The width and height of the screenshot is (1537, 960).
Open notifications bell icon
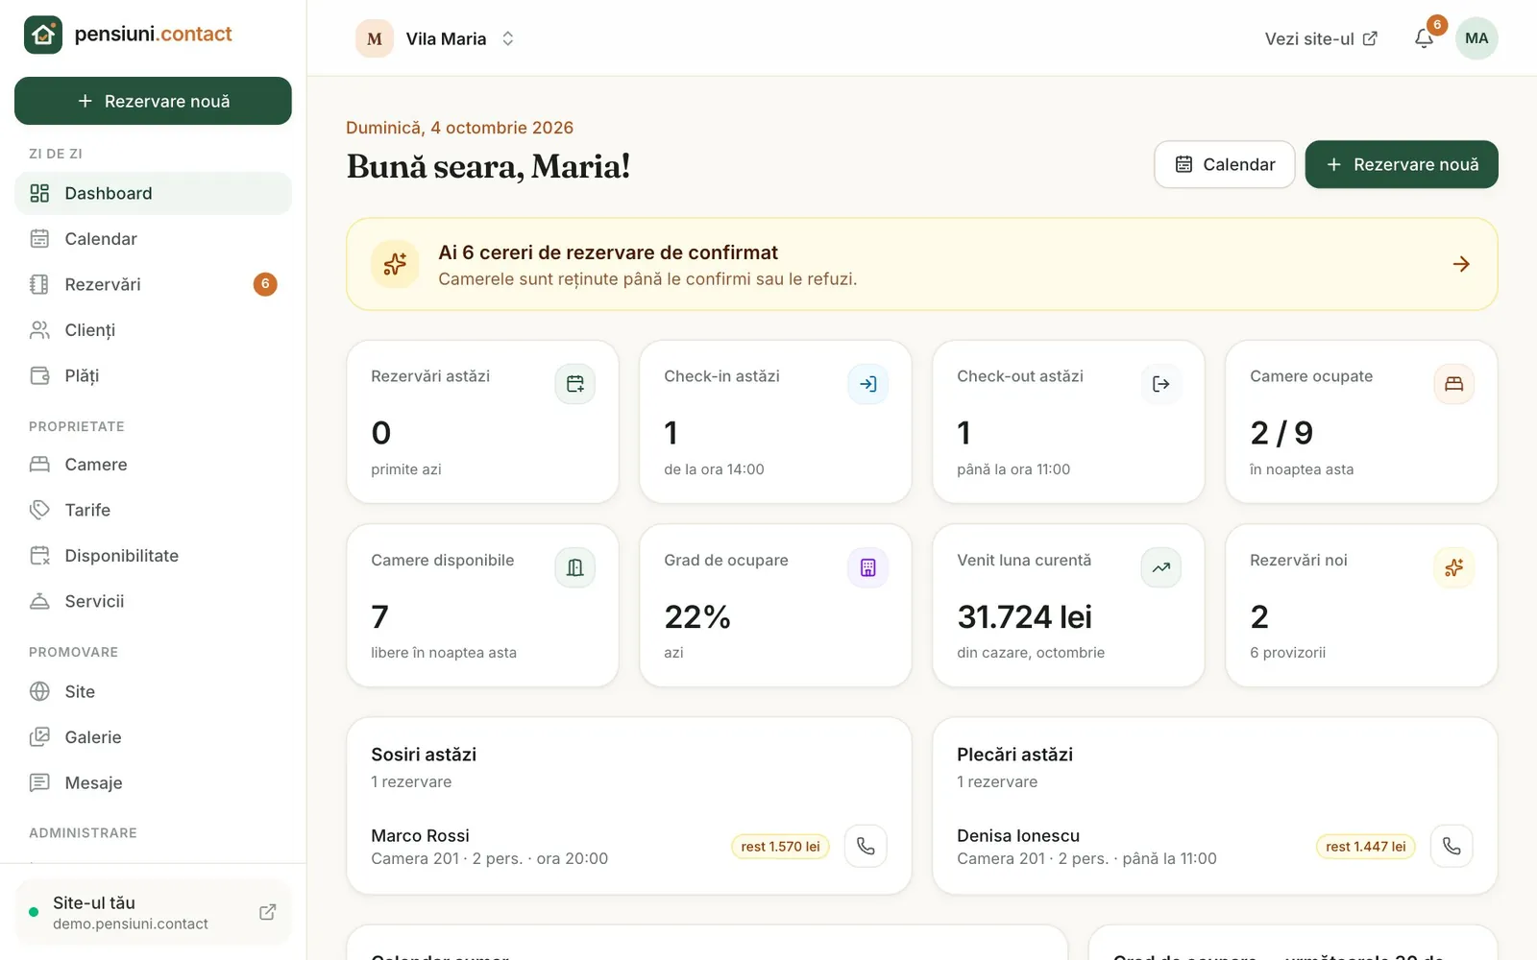[1424, 38]
